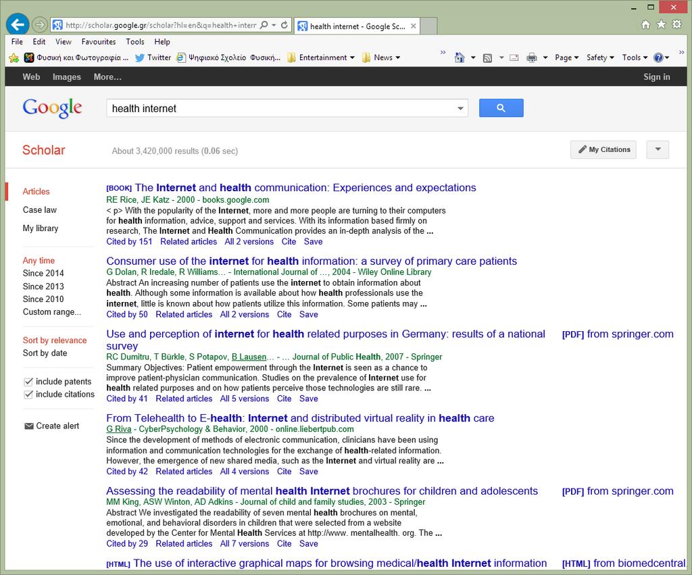Open the Twitter bookmark

click(153, 58)
